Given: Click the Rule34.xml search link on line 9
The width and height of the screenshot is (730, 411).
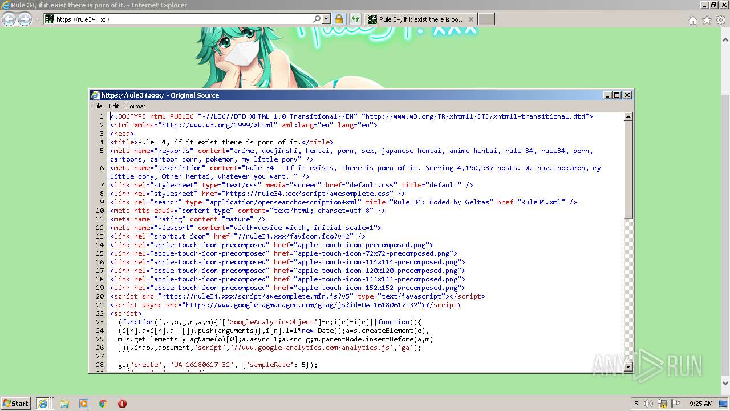Looking at the screenshot, I should 343,202.
